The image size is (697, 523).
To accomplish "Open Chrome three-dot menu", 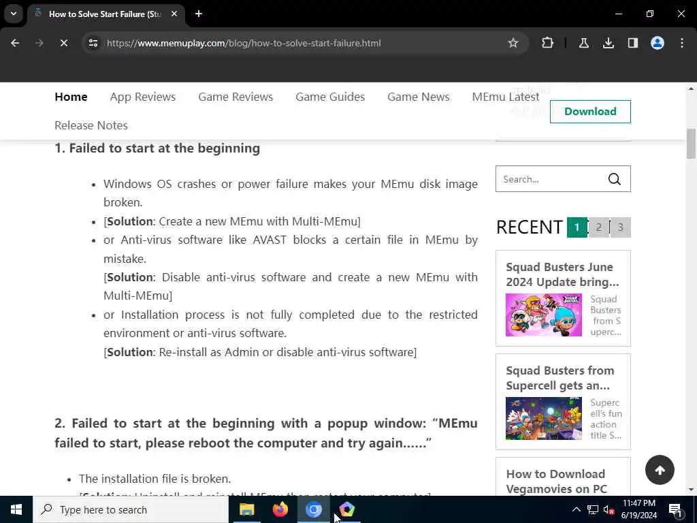I will pos(682,43).
